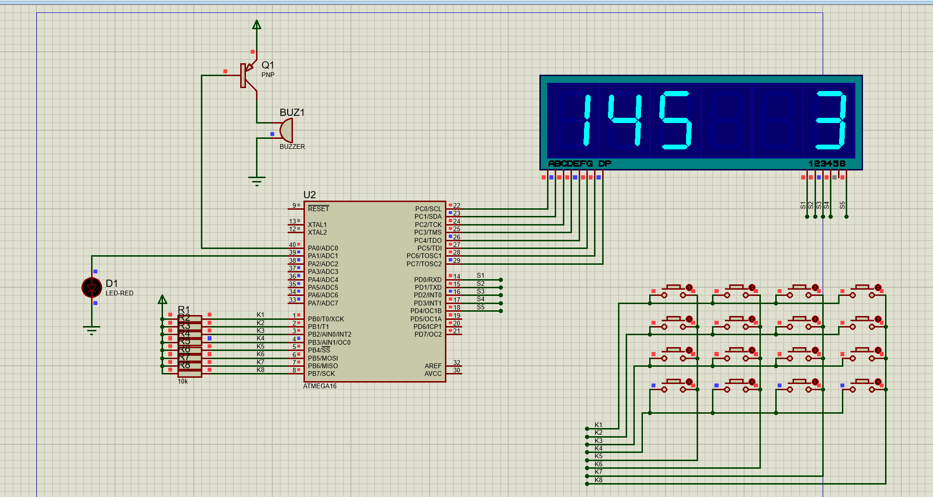The image size is (933, 497).
Task: Click the power arrow terminal above Q1
Action: 257,25
